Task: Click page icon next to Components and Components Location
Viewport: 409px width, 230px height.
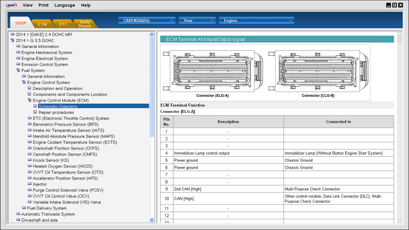Action: [x=30, y=94]
